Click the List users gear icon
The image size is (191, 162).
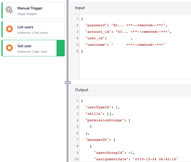coord(9,29)
